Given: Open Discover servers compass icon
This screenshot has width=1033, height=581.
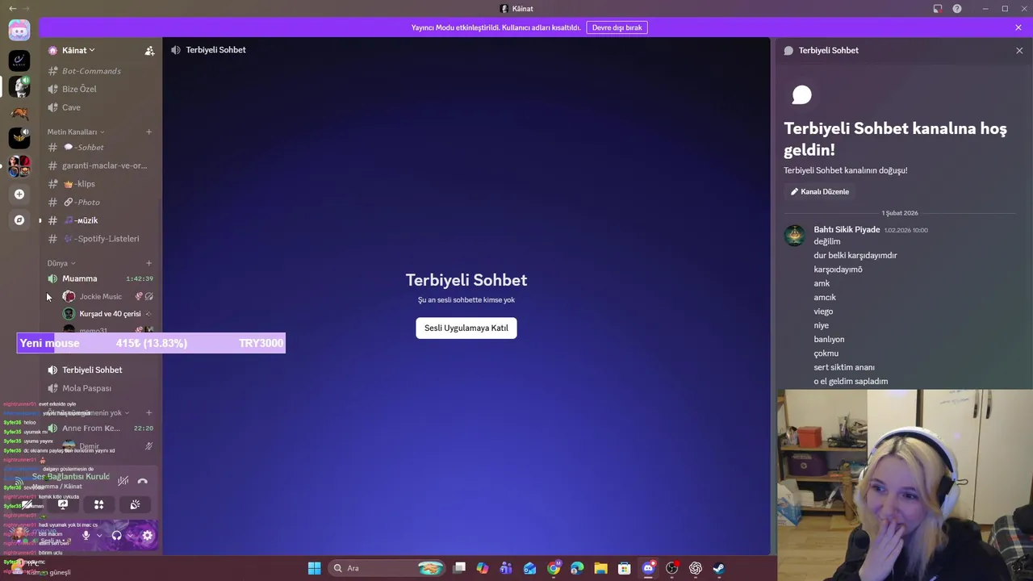Looking at the screenshot, I should click(x=19, y=219).
